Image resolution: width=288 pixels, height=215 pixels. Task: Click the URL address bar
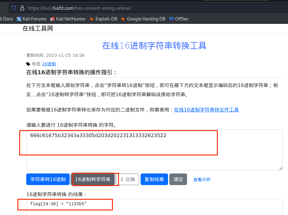(x=148, y=8)
